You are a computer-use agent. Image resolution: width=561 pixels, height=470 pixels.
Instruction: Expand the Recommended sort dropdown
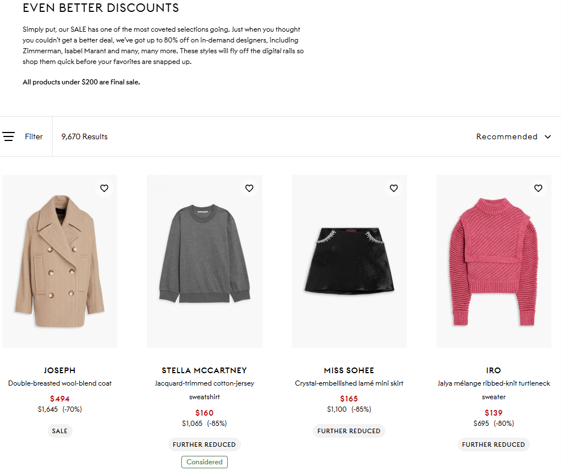tap(507, 136)
